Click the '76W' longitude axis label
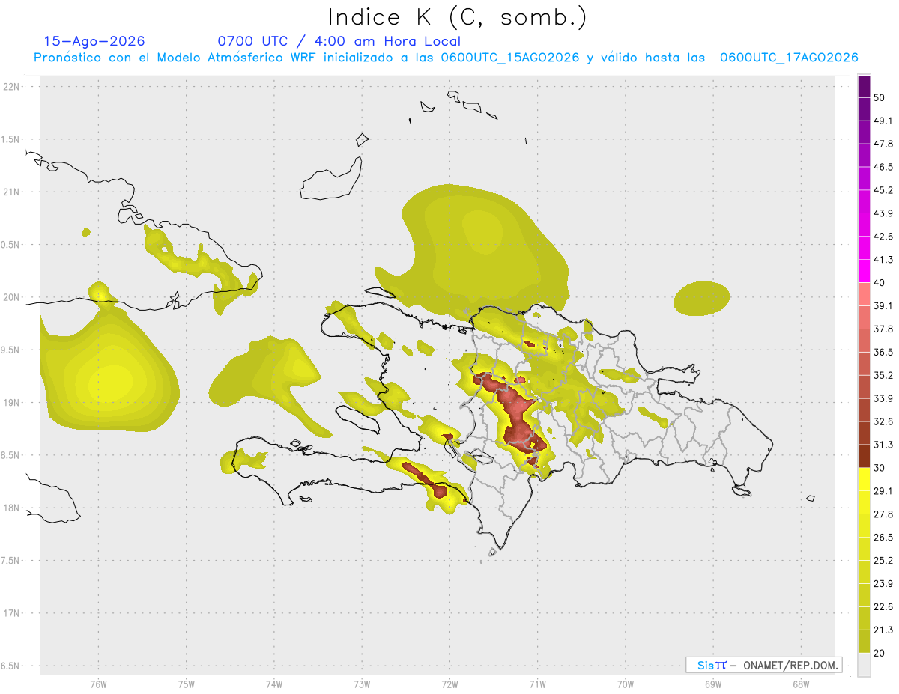Screen dimensions: 899x694 [98, 684]
